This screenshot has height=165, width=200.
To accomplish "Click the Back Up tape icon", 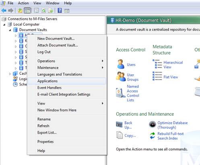I will pyautogui.click(x=119, y=124).
